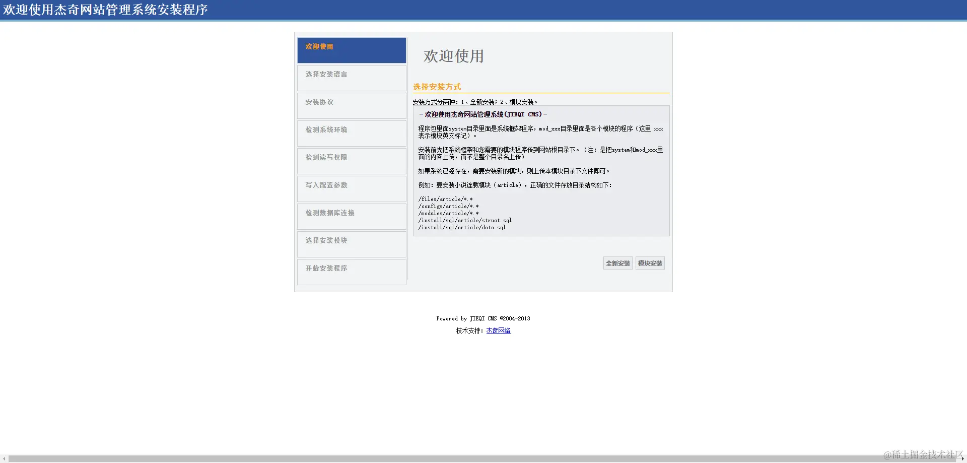967x463 pixels.
Task: Select the 选择安装语言 step
Action: (352, 78)
